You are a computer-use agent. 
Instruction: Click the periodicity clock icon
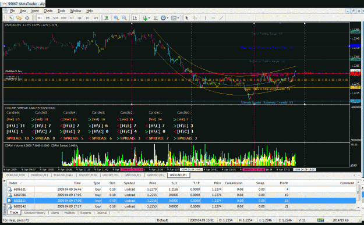tap(164, 18)
